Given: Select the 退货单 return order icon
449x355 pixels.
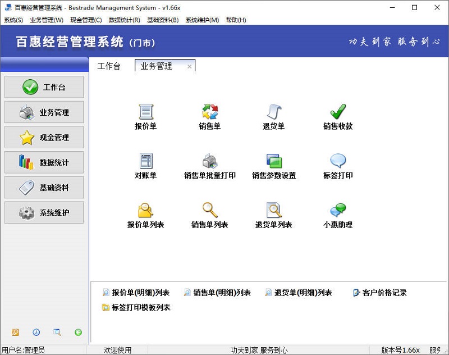Looking at the screenshot, I should [x=274, y=115].
